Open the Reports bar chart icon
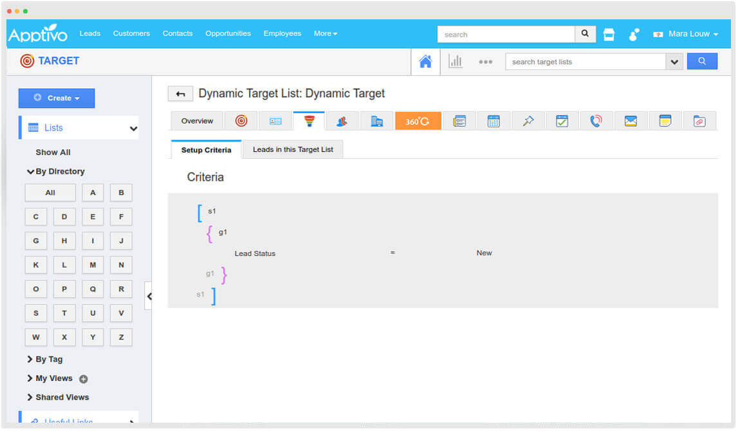Viewport: 740px width, 431px height. [456, 62]
